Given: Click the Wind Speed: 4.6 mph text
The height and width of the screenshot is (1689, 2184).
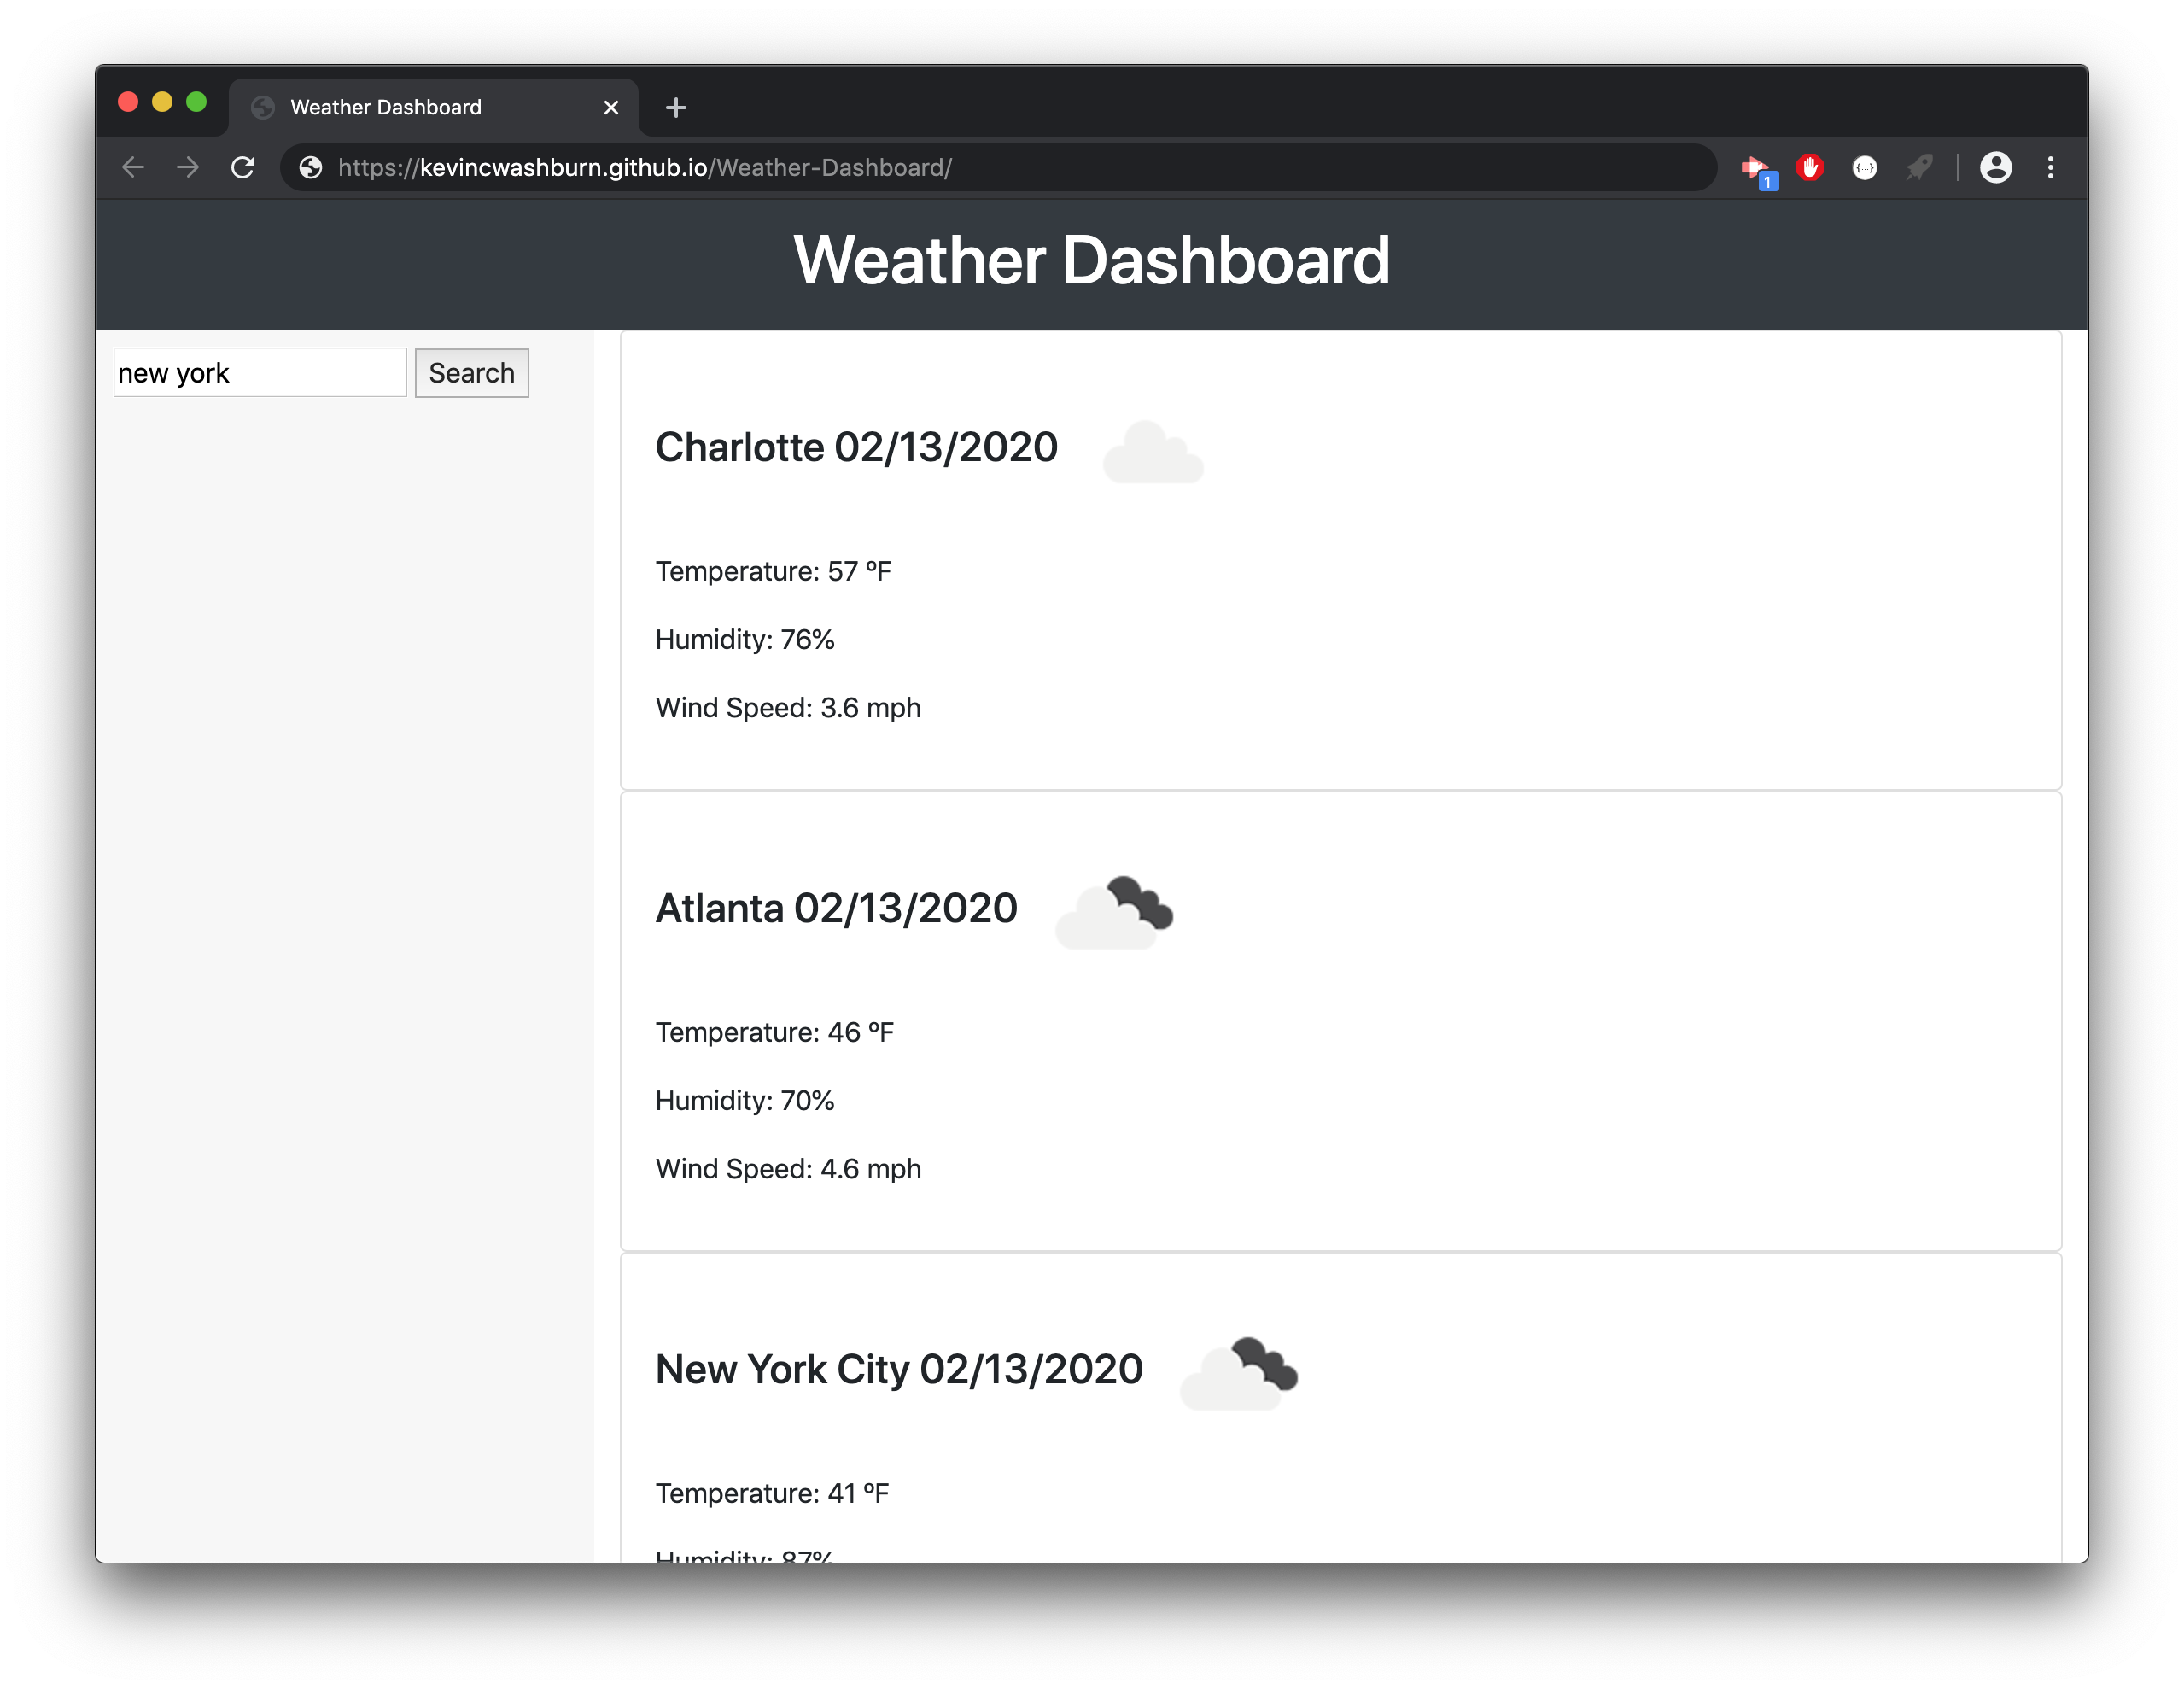Looking at the screenshot, I should coord(788,1169).
